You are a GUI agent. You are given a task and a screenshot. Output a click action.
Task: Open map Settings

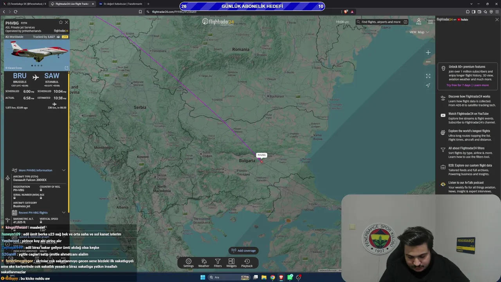click(189, 263)
